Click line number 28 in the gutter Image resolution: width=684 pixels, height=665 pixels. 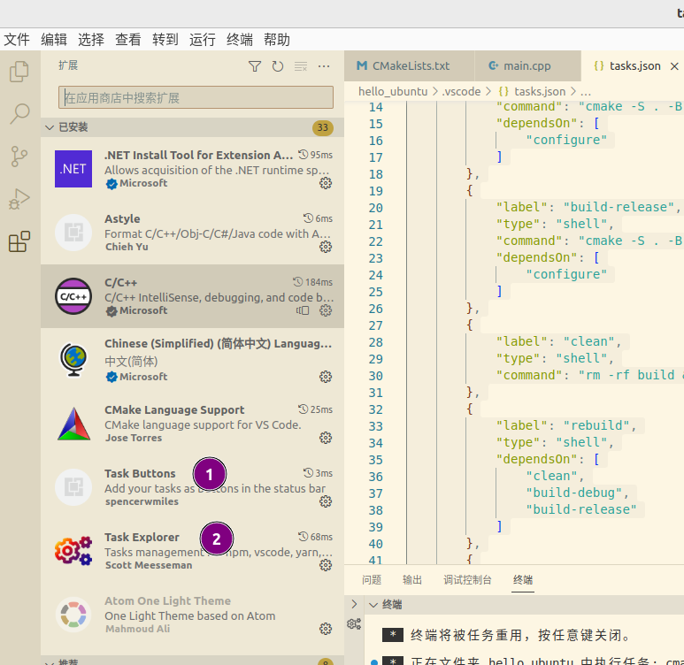[x=375, y=342]
